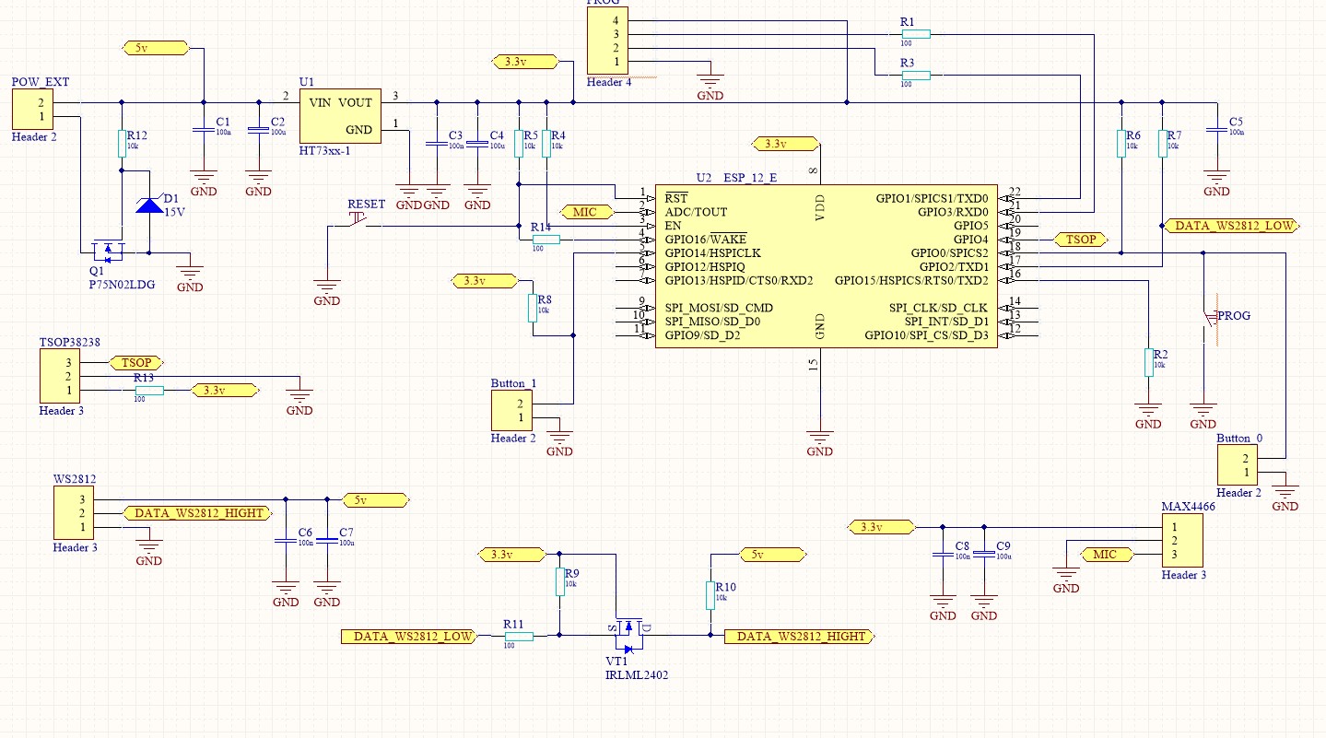The height and width of the screenshot is (738, 1326).
Task: Select the MIC port beside ADC/TOUT
Action: 586,212
